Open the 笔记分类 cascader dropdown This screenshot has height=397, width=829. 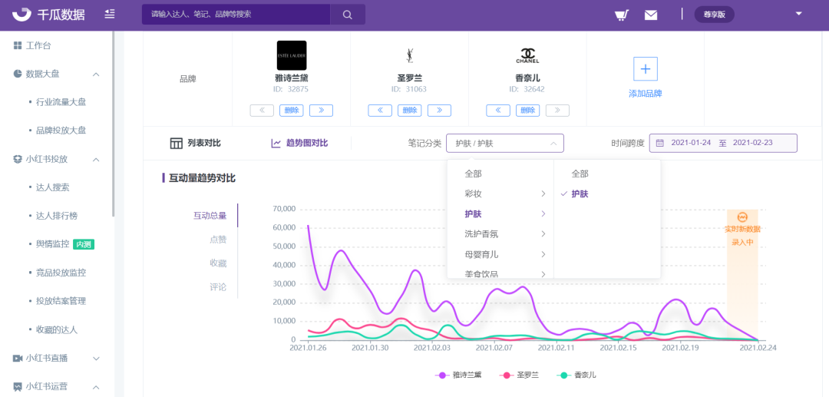(505, 144)
